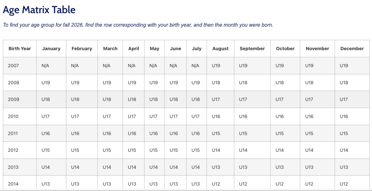Select 2011 row's October U15 cell

(x=280, y=133)
